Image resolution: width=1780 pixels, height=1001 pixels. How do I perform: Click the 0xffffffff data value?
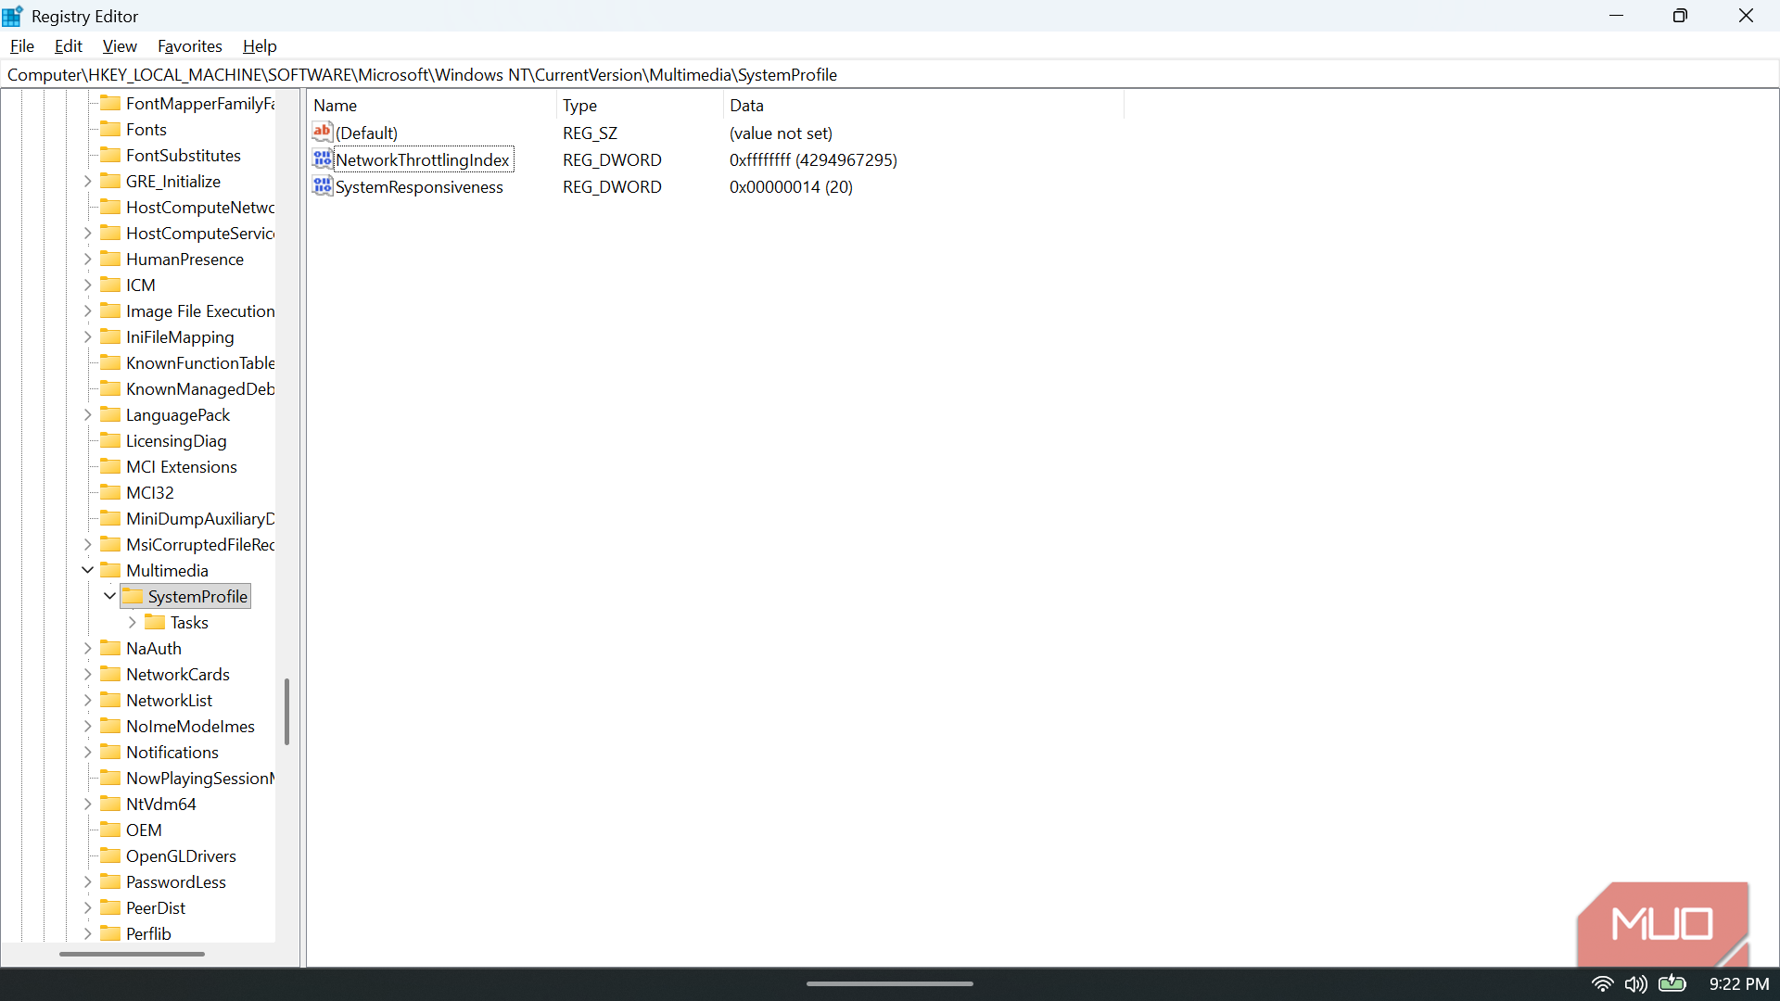813,160
